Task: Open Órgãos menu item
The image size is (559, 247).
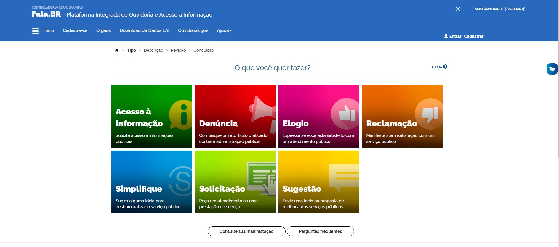Action: coord(103,30)
